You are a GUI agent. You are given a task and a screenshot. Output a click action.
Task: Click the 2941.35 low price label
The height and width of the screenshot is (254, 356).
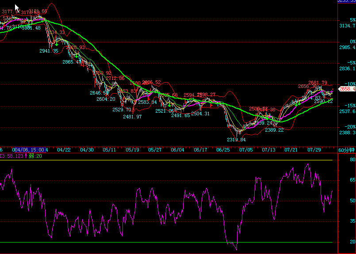[49, 51]
